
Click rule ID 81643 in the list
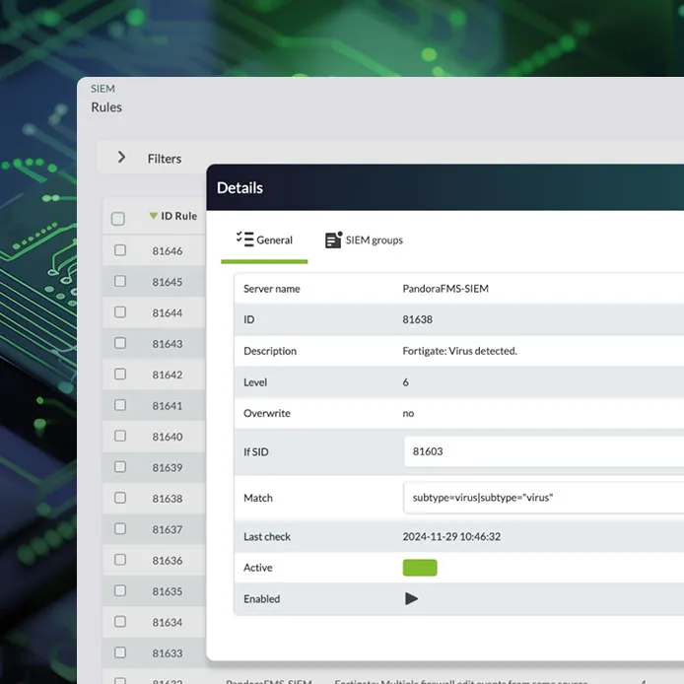click(x=168, y=344)
